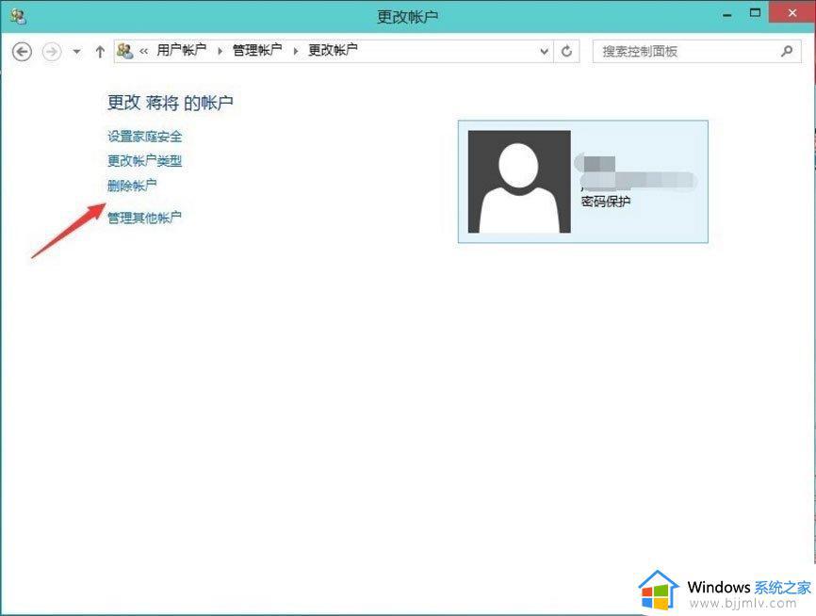Expand the arrow after 用户帐户 breadcrumb
This screenshot has width=816, height=616.
(220, 51)
